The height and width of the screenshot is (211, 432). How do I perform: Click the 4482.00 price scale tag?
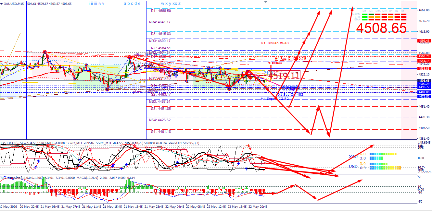click(424, 92)
